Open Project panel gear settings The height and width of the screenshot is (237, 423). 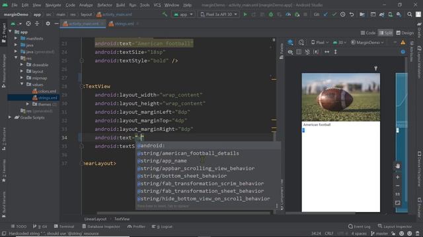pyautogui.click(x=48, y=24)
